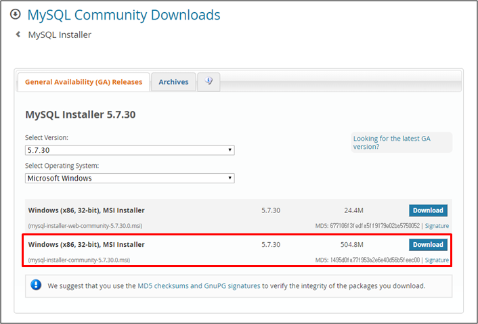Viewport: 478px width, 324px height.
Task: Go to MySQL Community Downloads heading link
Action: 124,15
